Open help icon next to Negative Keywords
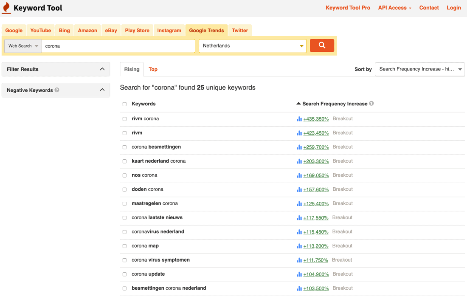This screenshot has width=467, height=296. [57, 90]
